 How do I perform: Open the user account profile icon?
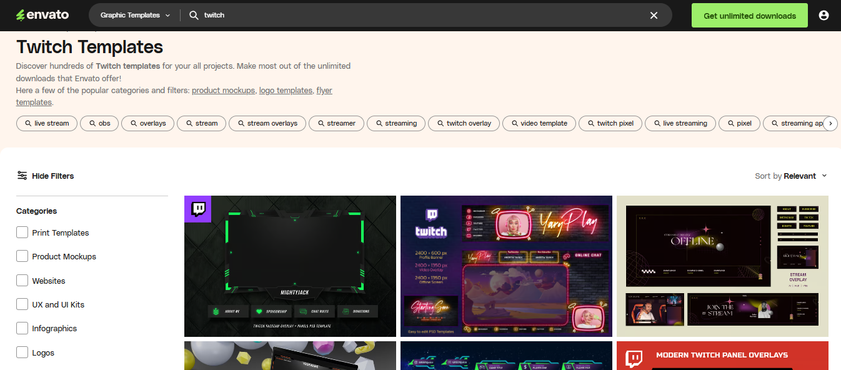[824, 15]
